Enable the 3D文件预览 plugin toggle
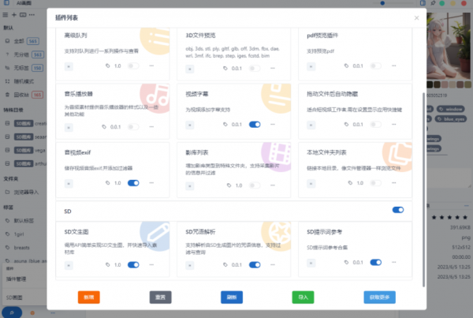473x318 pixels. coord(255,68)
